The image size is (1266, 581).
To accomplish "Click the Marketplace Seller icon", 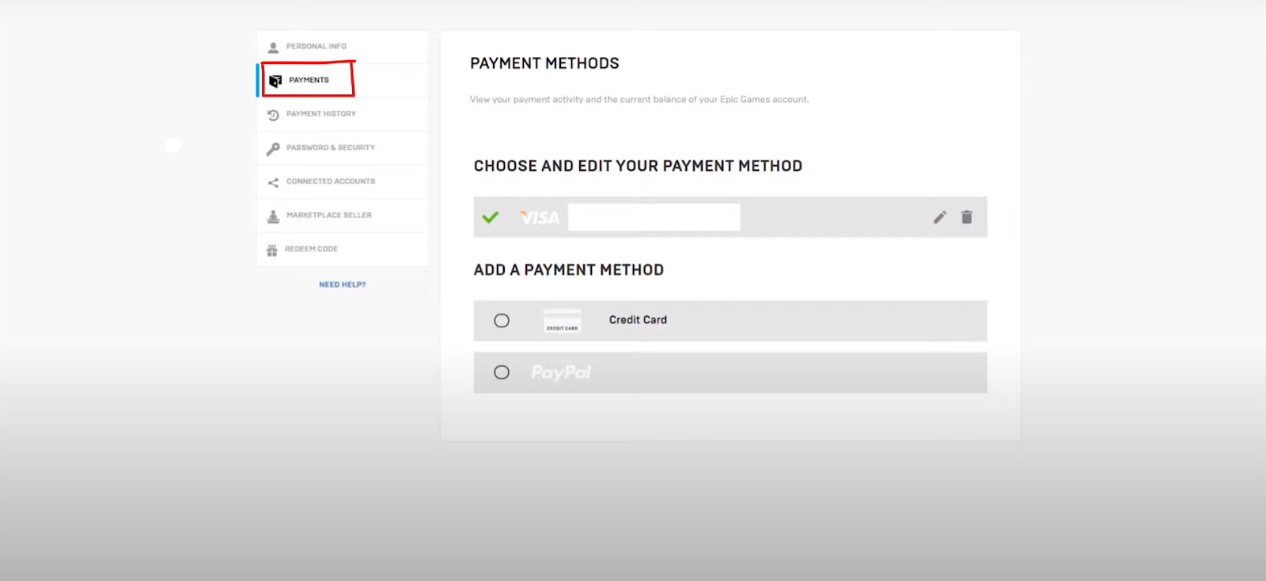I will pos(273,216).
